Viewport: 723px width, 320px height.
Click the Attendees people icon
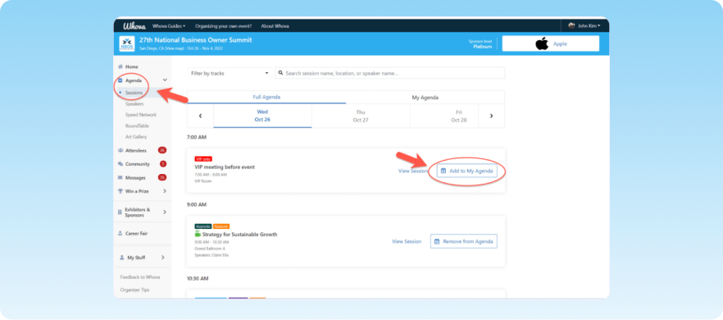[120, 150]
